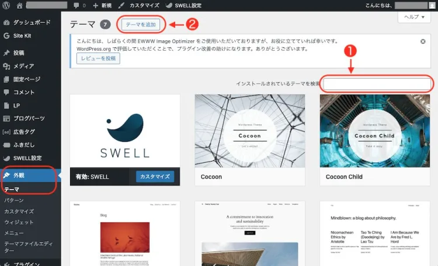Click the ブログパーツ icon in the sidebar
This screenshot has height=266, width=438.
pos(6,118)
